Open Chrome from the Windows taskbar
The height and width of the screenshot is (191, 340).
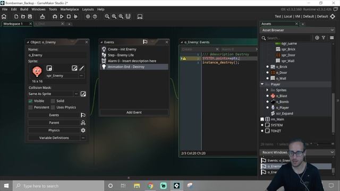point(150,186)
